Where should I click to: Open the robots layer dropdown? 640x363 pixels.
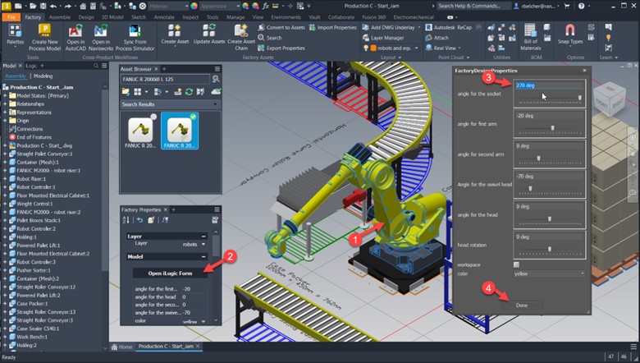(x=194, y=244)
